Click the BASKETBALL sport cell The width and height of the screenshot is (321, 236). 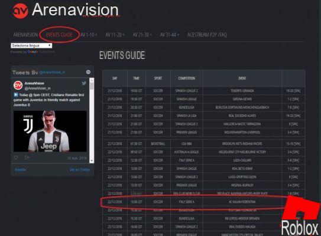(x=158, y=143)
